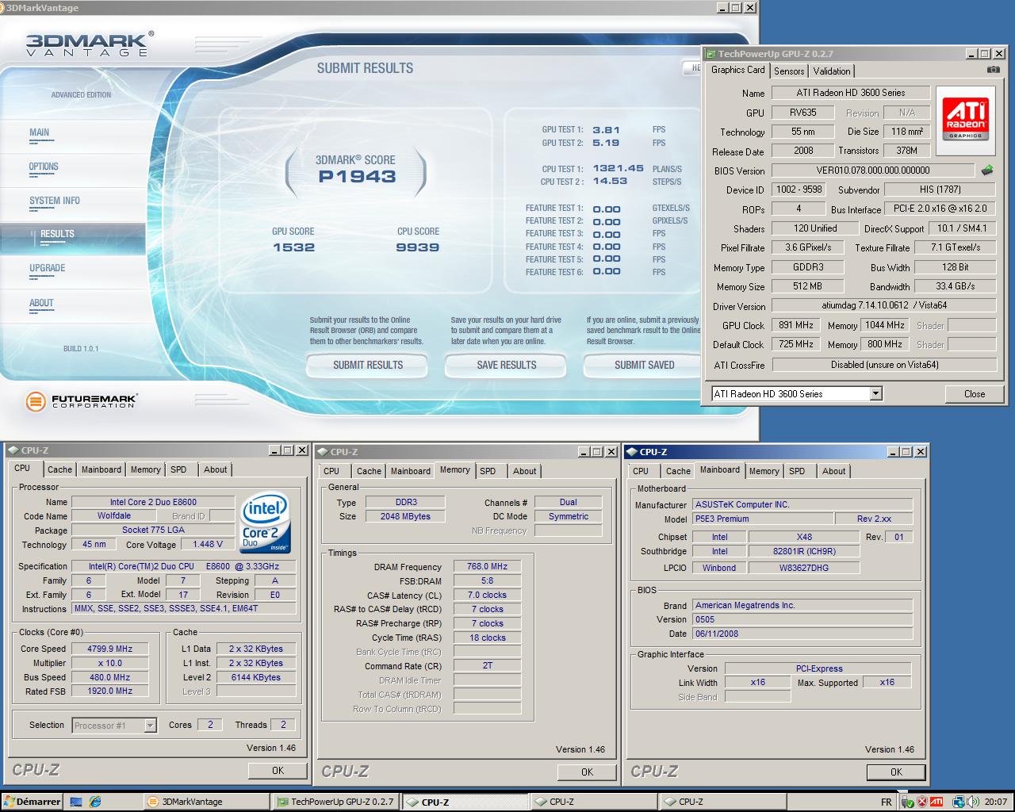Click the DRAM Frequency 768.0 MHz field
Screen dimensions: 1015x812
pyautogui.click(x=487, y=567)
